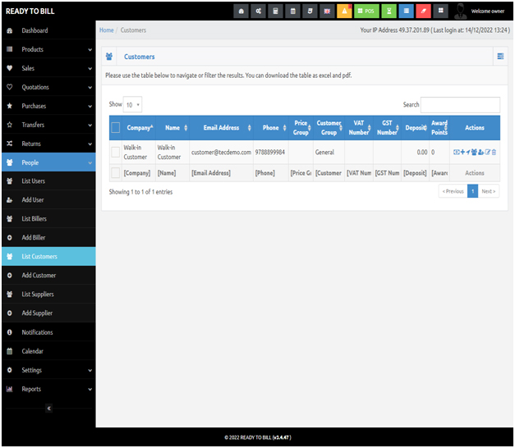Open the calculator from the top toolbar
515x448 pixels.
(x=275, y=11)
